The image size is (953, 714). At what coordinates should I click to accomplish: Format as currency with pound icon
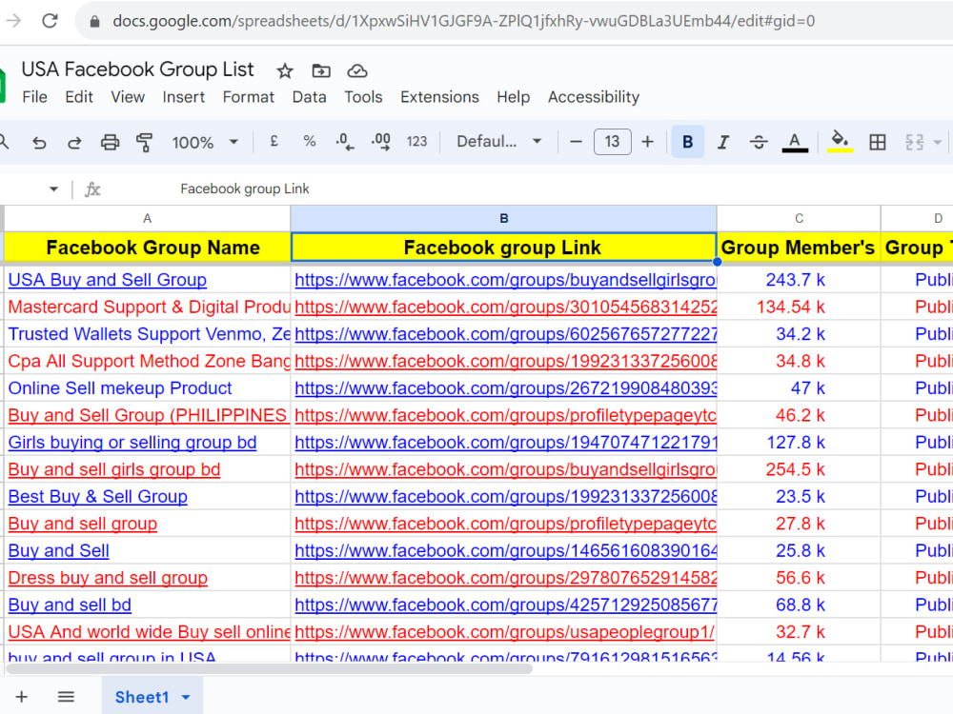point(274,142)
